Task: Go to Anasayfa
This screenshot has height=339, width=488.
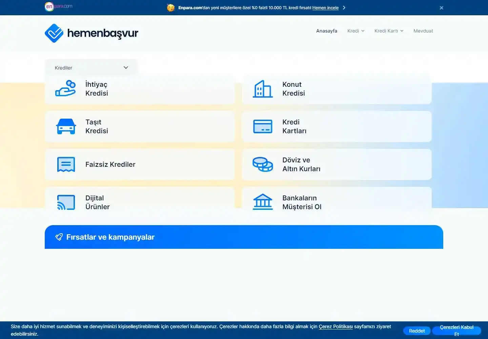Action: pyautogui.click(x=327, y=31)
